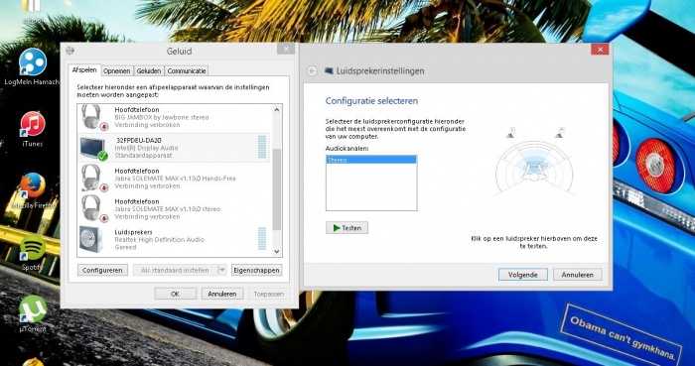Select the Spotify desktop shortcut
The height and width of the screenshot is (366, 695).
click(x=33, y=253)
